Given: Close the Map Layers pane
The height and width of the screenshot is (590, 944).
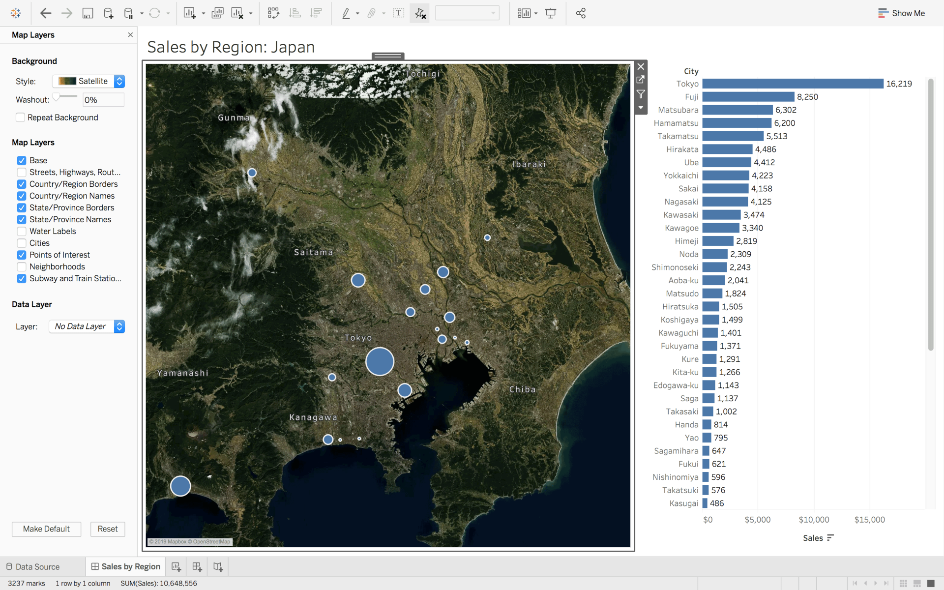Looking at the screenshot, I should click(x=130, y=35).
